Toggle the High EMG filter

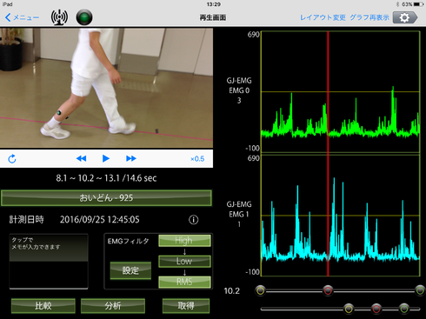[x=184, y=241]
